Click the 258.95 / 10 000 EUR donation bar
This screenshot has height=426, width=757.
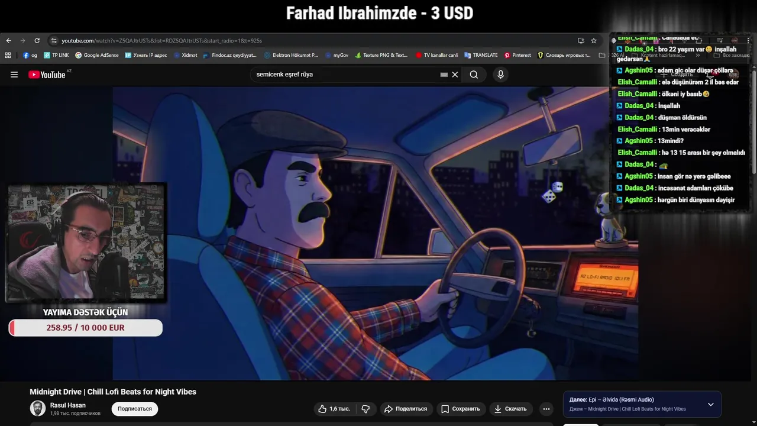[85, 328]
